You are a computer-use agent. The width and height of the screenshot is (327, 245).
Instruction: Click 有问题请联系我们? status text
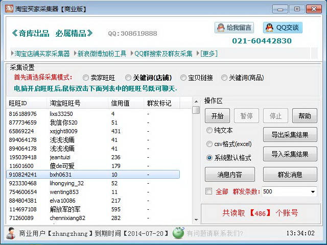click(x=215, y=233)
